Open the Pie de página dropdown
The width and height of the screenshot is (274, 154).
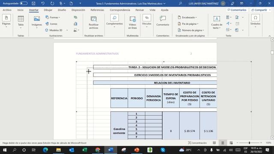coord(188,24)
